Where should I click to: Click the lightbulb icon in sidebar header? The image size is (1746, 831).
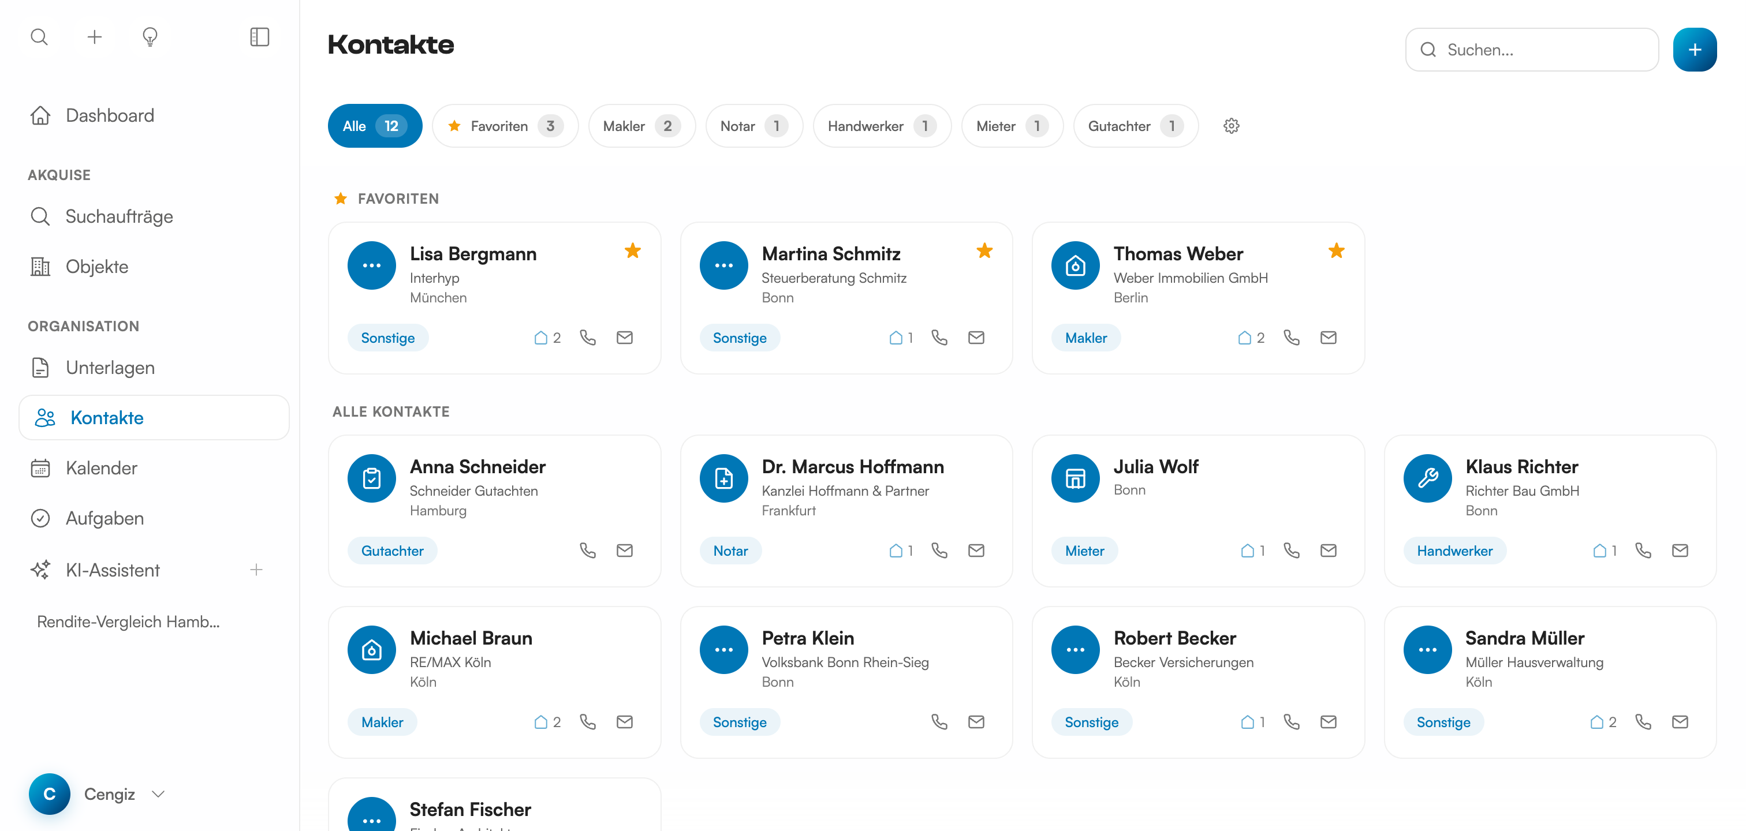pos(150,36)
